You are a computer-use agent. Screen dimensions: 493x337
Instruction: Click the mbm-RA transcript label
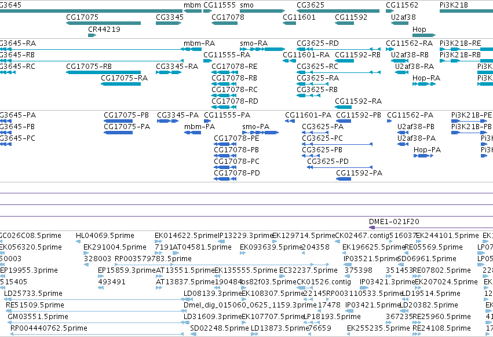click(x=199, y=43)
